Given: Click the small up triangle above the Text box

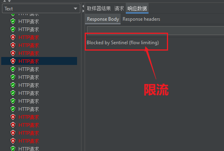Looking at the screenshot, I should pos(4,1).
